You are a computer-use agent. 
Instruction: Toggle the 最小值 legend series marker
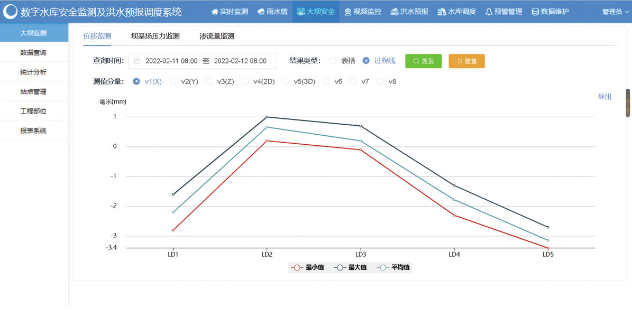[x=297, y=267]
